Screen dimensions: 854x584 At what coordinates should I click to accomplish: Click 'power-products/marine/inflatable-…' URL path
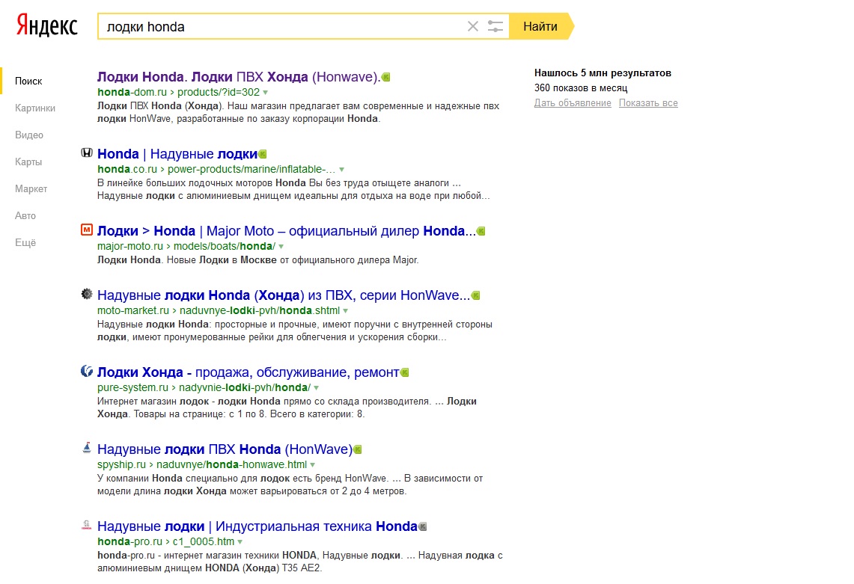tap(251, 169)
